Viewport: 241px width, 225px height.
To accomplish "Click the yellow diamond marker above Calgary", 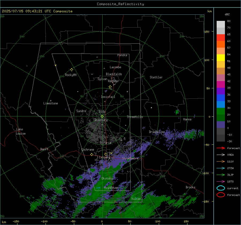I will pyautogui.click(x=106, y=154).
